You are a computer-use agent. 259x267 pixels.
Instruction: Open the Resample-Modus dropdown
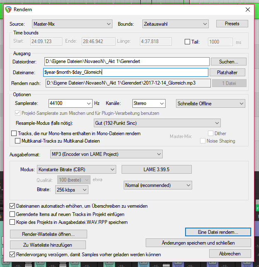[157, 123]
